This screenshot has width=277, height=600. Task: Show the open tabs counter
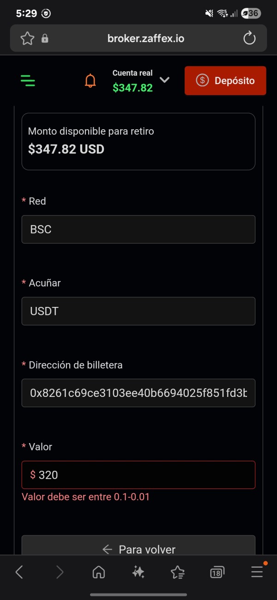217,572
